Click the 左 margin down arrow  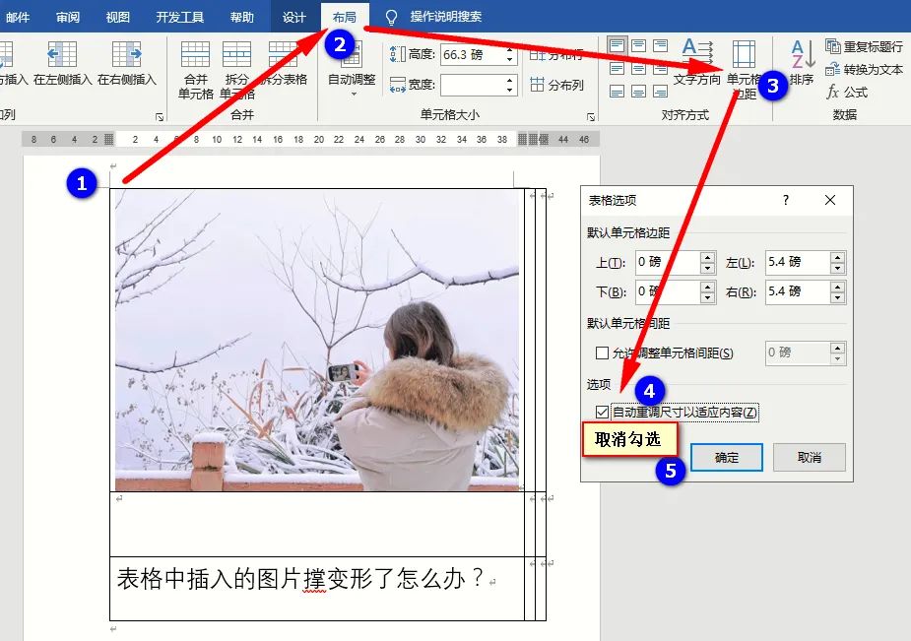point(836,268)
